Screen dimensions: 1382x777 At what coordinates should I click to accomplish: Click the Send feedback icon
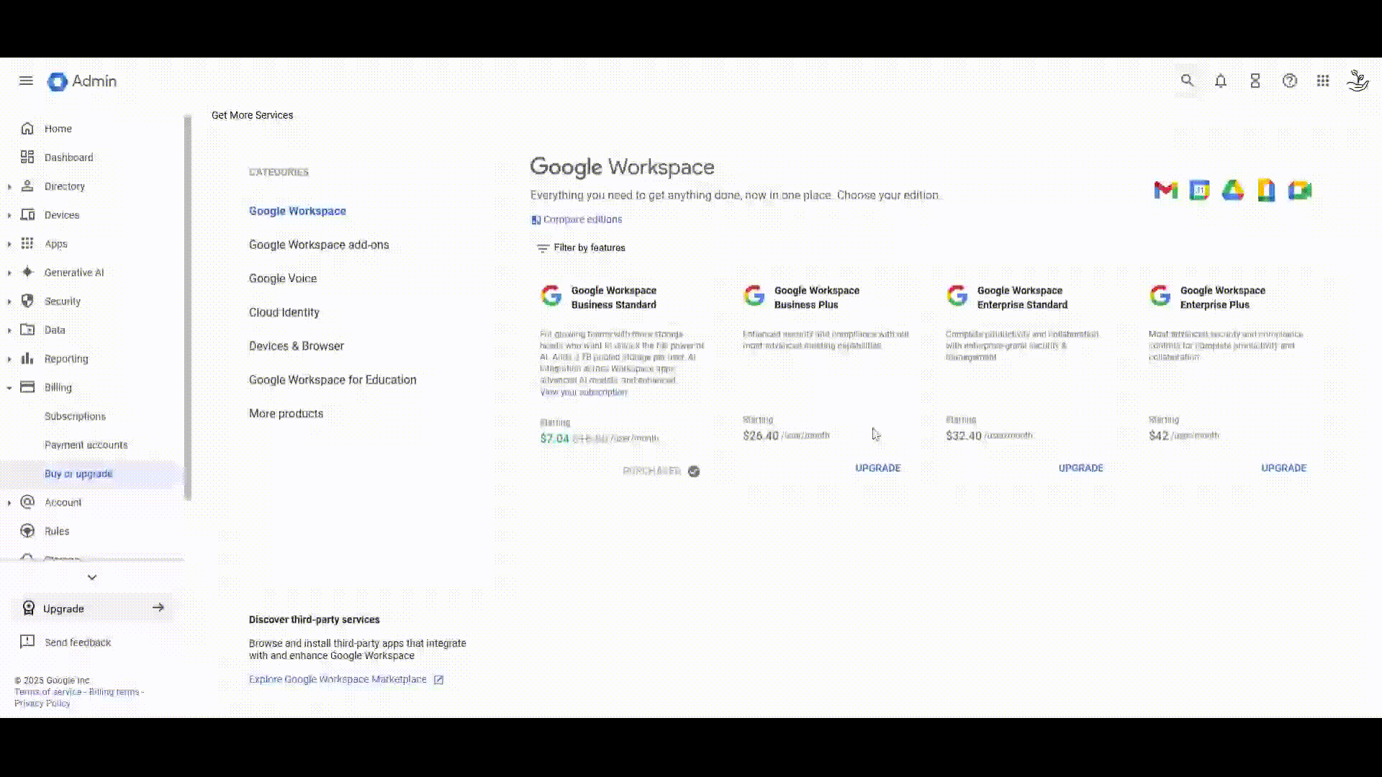pyautogui.click(x=27, y=642)
